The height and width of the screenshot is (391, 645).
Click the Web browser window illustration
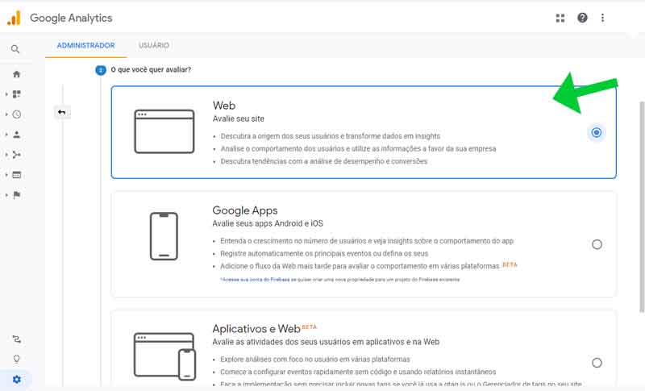[164, 131]
